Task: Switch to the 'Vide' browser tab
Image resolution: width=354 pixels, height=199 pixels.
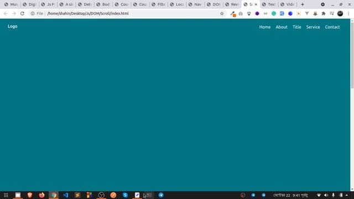Action: click(287, 4)
